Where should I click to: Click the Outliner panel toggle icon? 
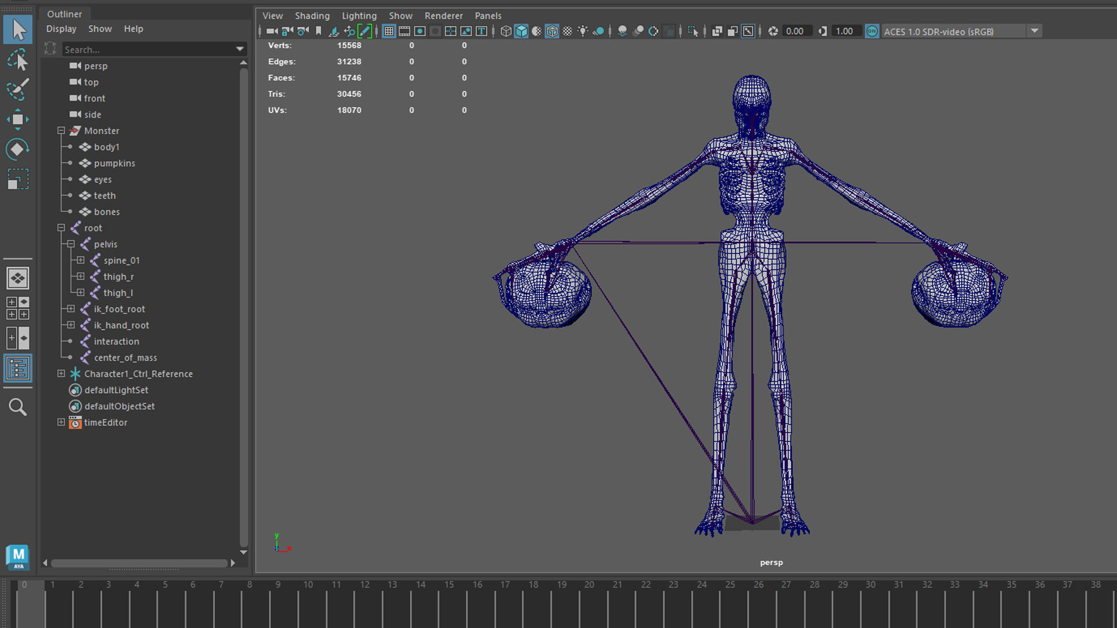pos(18,368)
